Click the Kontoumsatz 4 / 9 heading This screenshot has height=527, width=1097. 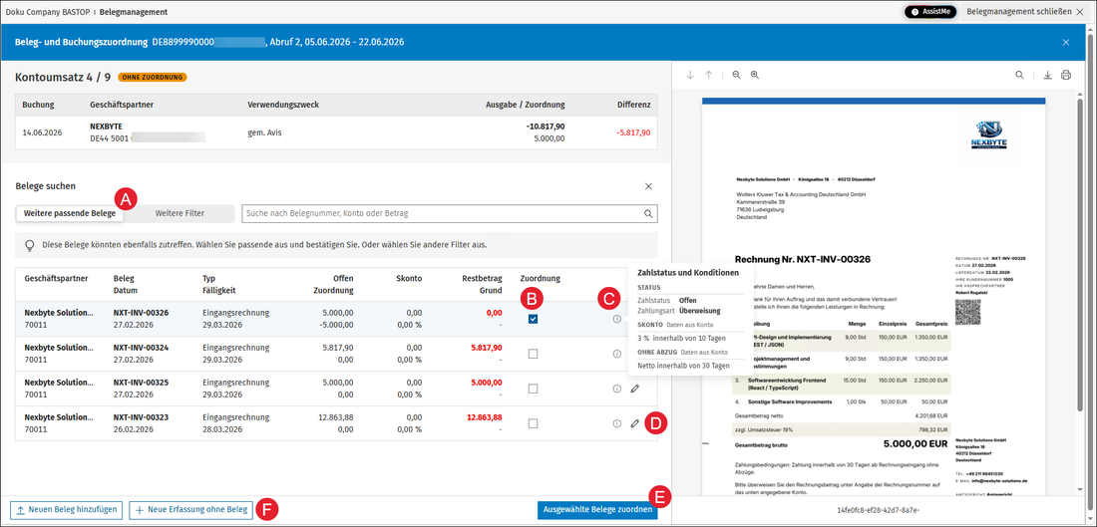coord(63,77)
